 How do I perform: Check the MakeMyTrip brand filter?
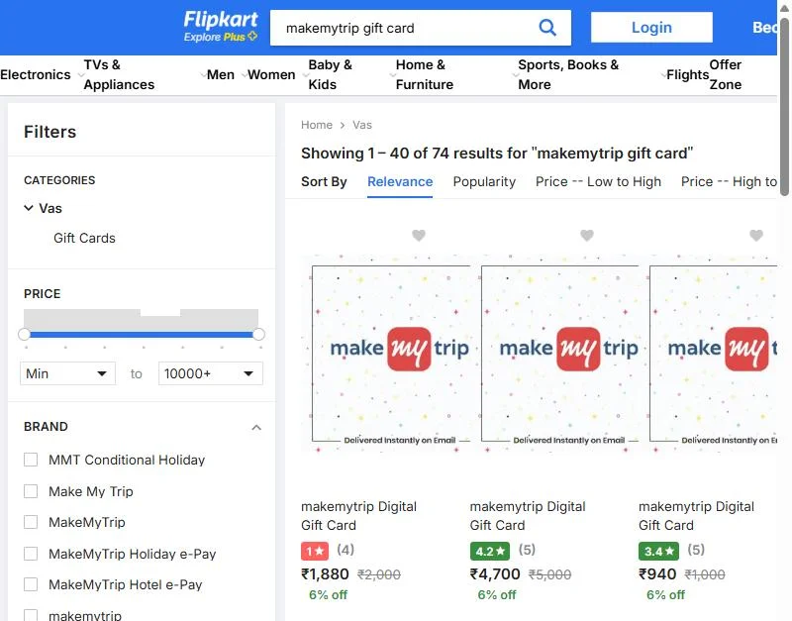tap(31, 522)
